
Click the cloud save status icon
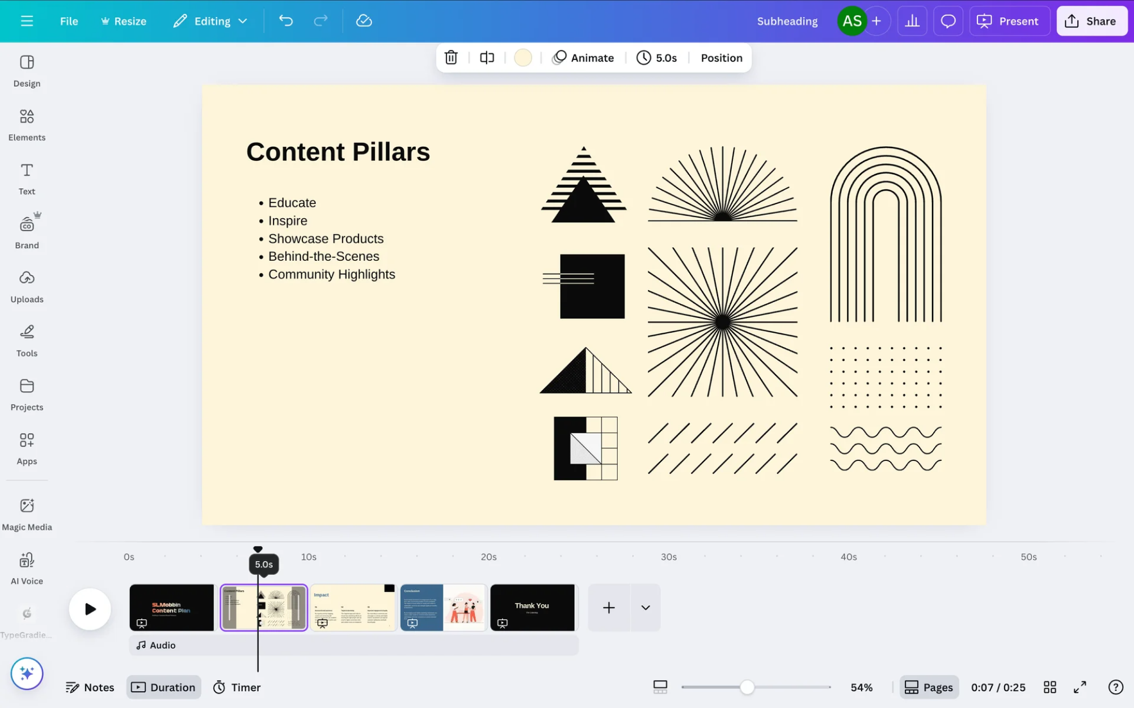coord(364,22)
